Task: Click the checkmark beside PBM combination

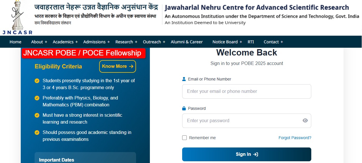Action: [x=37, y=98]
